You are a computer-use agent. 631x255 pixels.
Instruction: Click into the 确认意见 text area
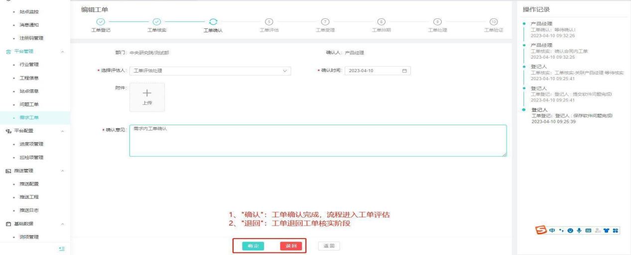pyautogui.click(x=317, y=141)
